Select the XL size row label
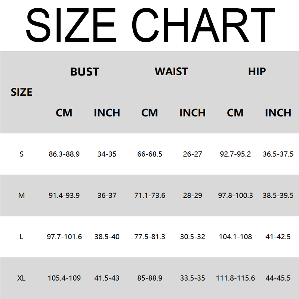The image size is (299, 299). [x=21, y=278]
